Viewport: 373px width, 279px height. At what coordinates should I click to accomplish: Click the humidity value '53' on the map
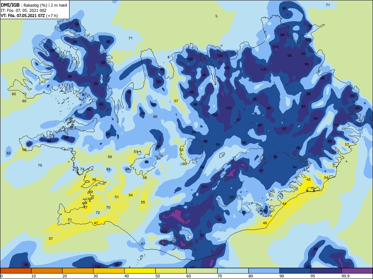click(x=181, y=150)
